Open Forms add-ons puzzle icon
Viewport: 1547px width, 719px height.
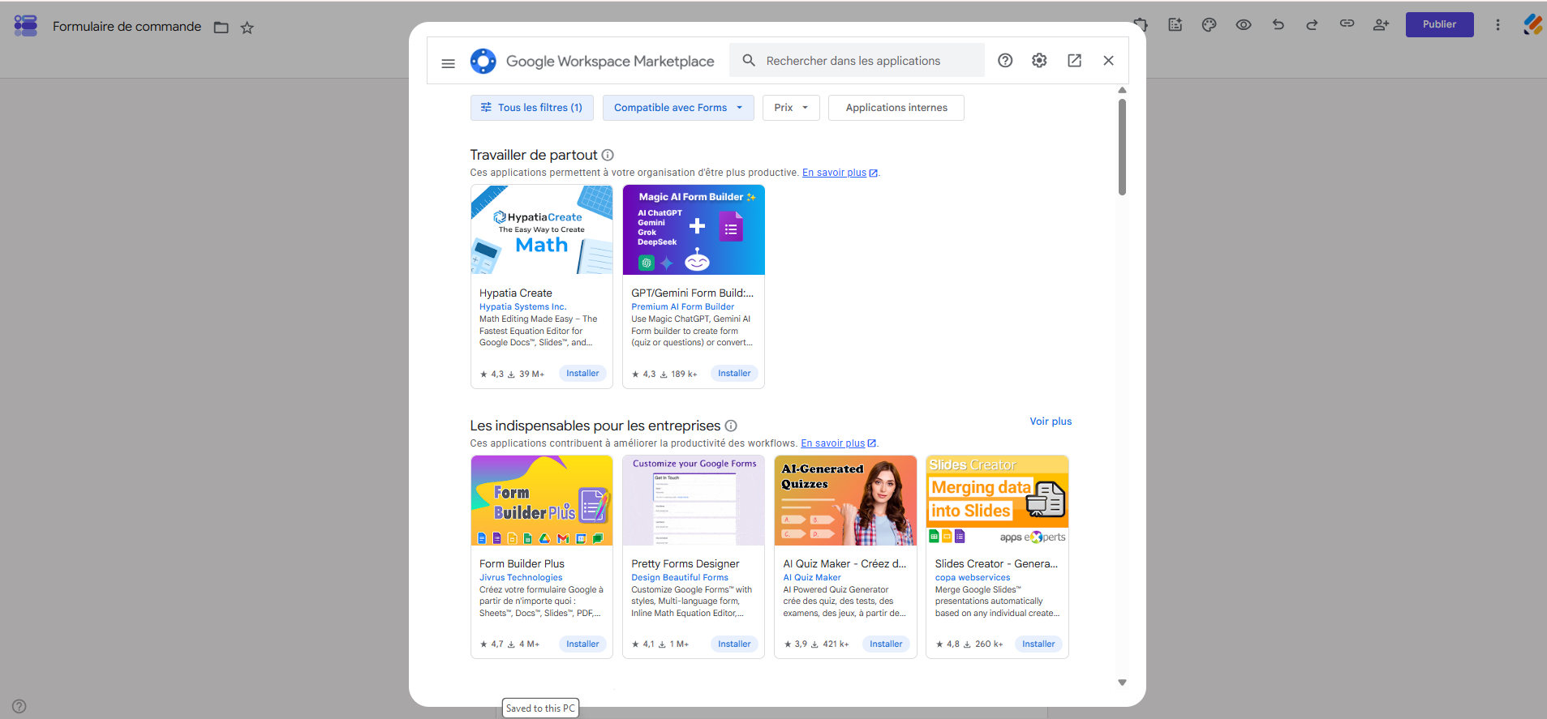click(x=1141, y=24)
